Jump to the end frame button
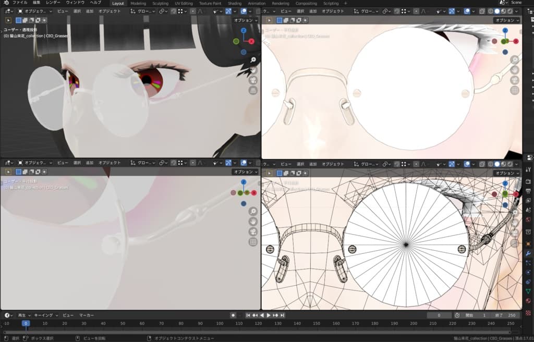Image resolution: width=534 pixels, height=342 pixels. [x=282, y=315]
